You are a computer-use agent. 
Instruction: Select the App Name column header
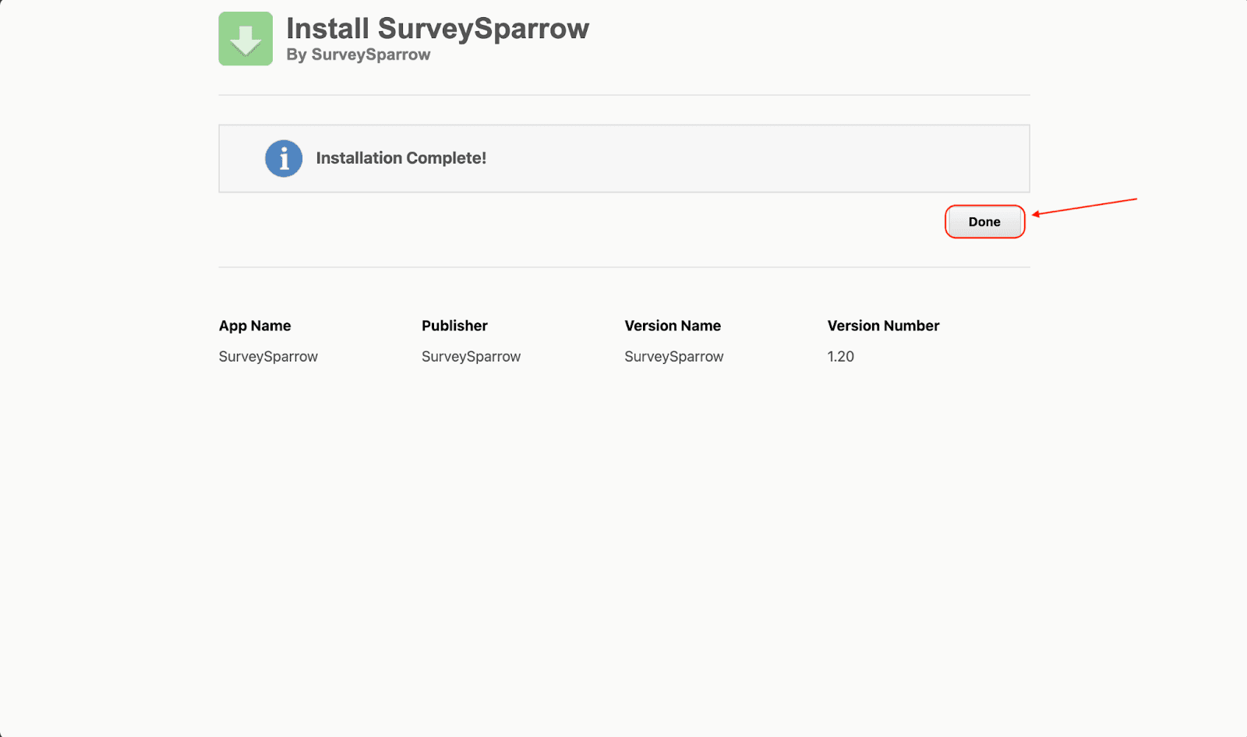(x=255, y=326)
